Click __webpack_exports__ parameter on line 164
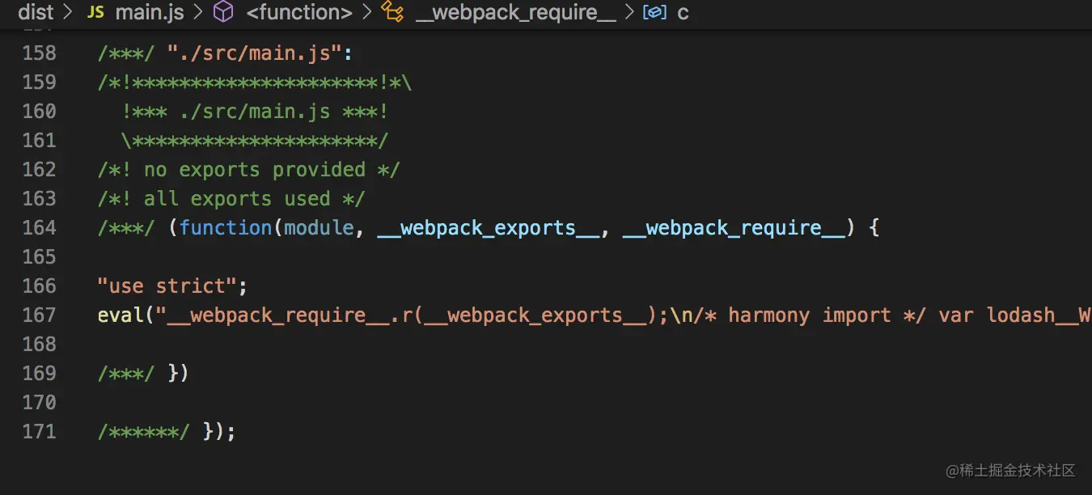The height and width of the screenshot is (495, 1092). tap(489, 228)
